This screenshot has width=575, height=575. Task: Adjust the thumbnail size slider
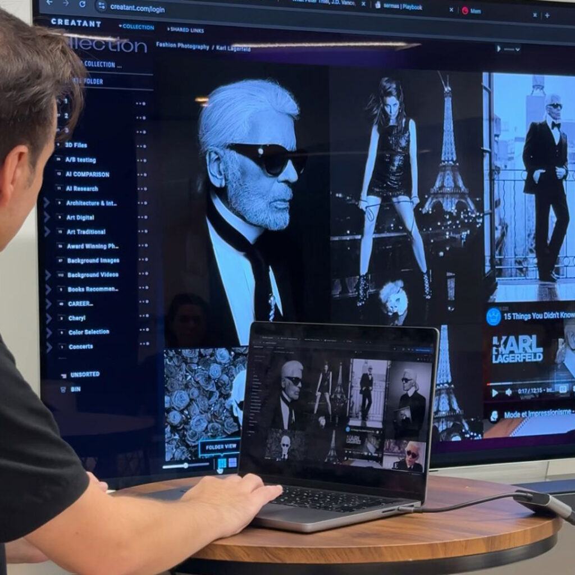(186, 466)
